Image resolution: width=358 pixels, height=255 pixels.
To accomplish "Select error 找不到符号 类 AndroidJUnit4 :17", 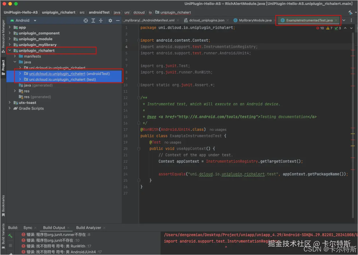I will 61,252.
